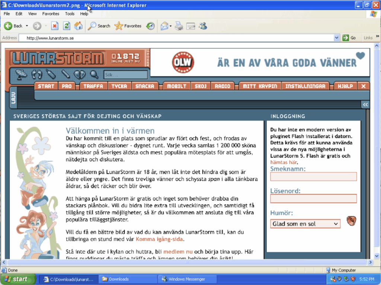
Task: Click the Sök search field
Action: tap(125, 75)
